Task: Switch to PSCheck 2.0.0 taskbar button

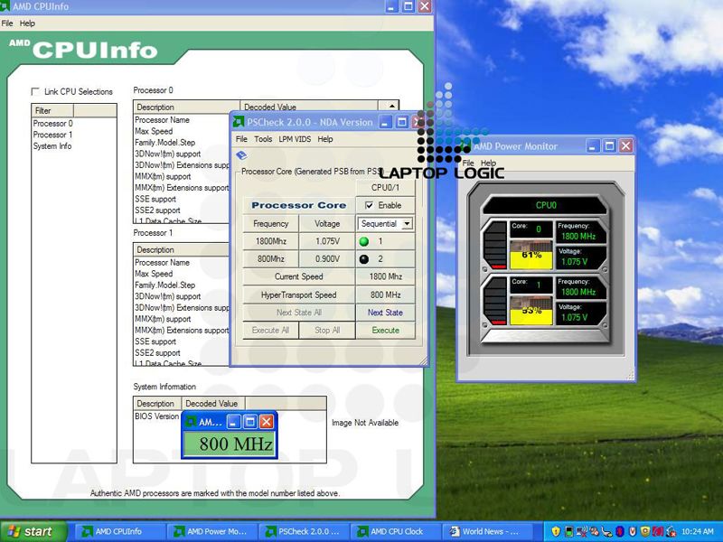Action: pos(303,531)
